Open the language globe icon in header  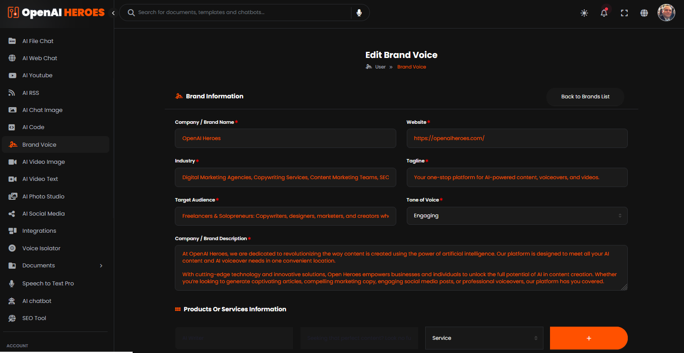coord(644,13)
